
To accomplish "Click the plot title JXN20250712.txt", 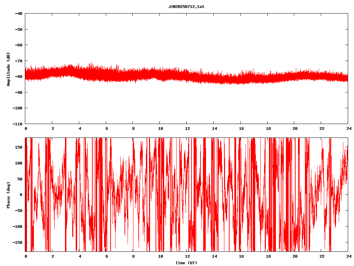I will coord(186,7).
